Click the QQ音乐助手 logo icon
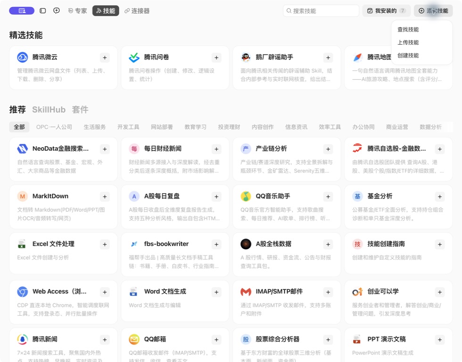 (246, 196)
